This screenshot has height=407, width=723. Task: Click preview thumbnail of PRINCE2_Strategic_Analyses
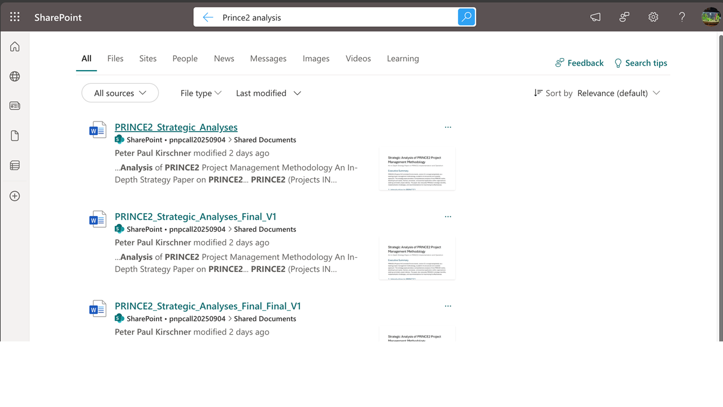coord(417,170)
